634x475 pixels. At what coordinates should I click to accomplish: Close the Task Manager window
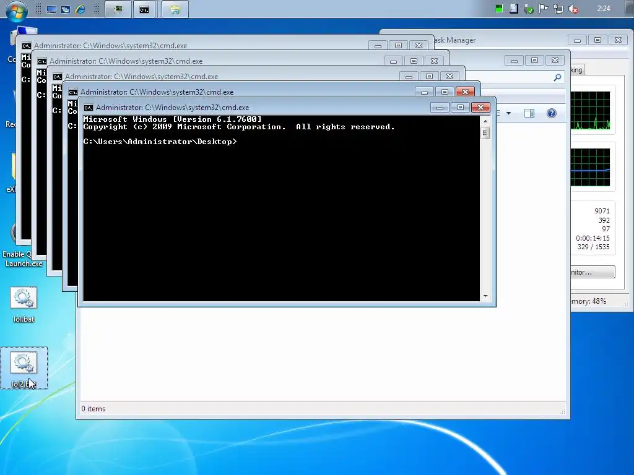click(x=618, y=40)
